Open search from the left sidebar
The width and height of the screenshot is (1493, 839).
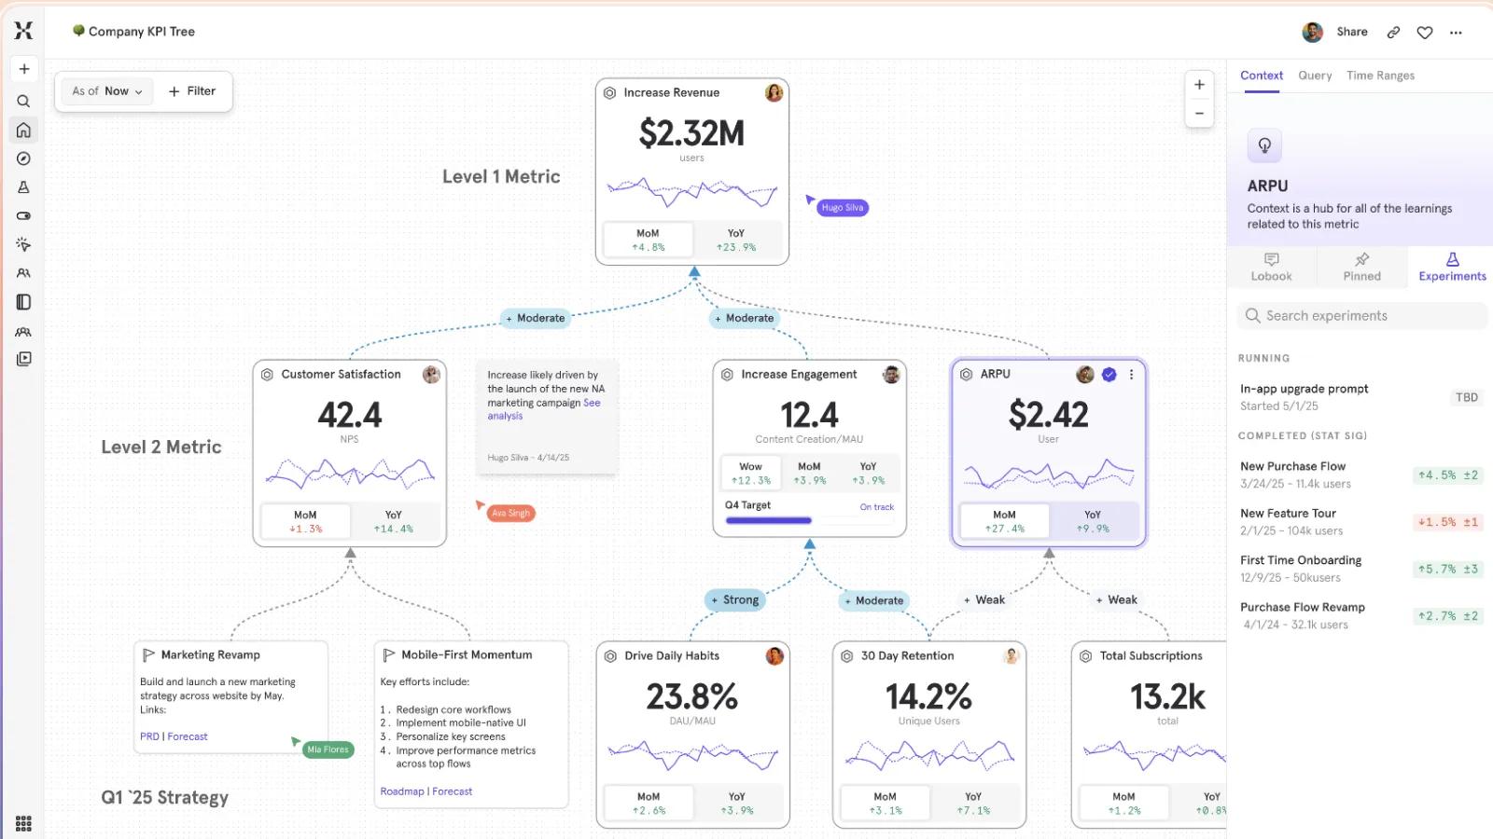(24, 101)
